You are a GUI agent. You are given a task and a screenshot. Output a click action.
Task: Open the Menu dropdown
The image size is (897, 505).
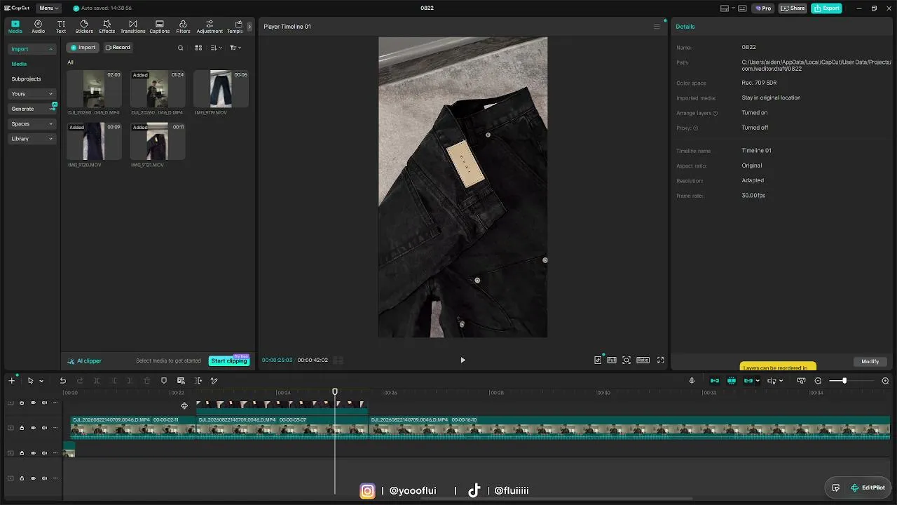click(x=48, y=8)
